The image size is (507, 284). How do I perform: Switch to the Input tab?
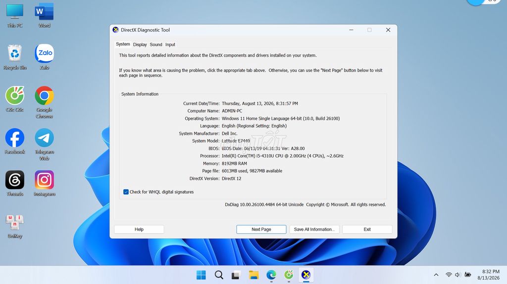(170, 44)
